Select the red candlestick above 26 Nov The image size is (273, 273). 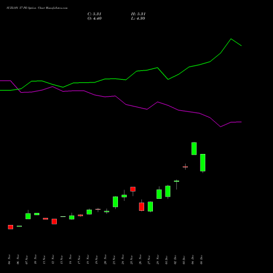141,206
